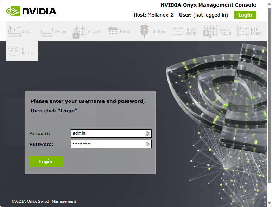Image resolution: width=272 pixels, height=207 pixels.
Task: Select the System menu label
Action: [62, 31]
